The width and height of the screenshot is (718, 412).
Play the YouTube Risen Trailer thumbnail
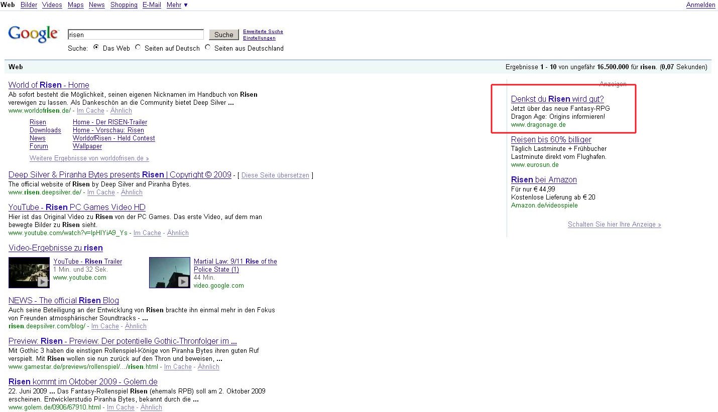coord(29,273)
